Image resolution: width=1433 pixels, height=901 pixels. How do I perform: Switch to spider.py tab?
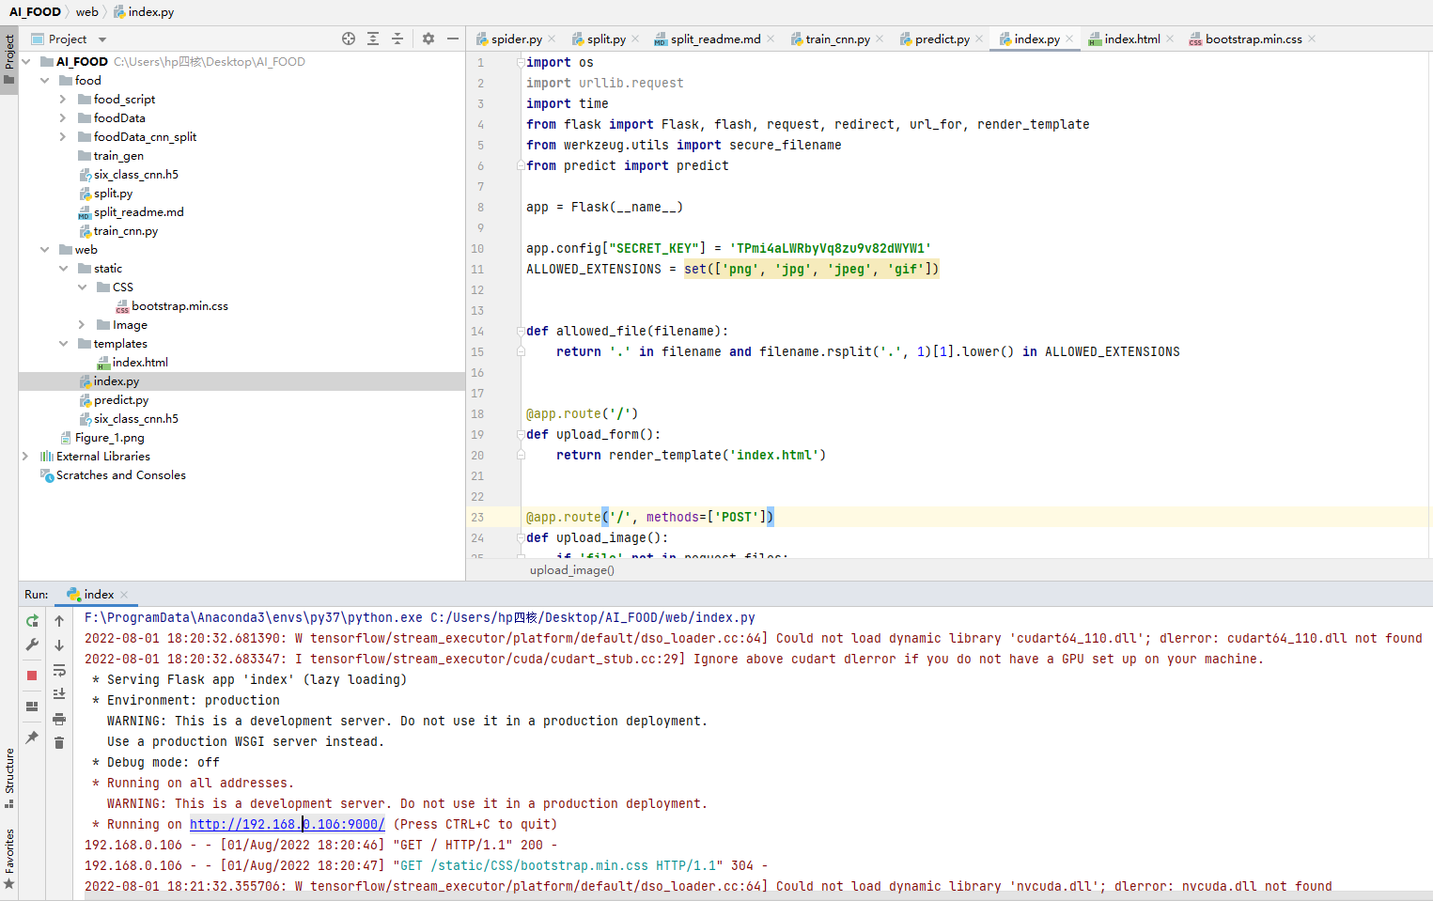click(x=516, y=39)
